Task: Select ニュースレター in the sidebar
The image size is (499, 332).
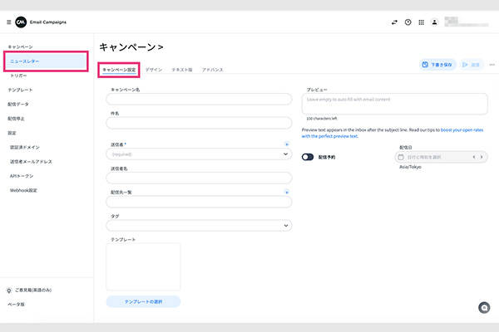Action: [x=46, y=61]
